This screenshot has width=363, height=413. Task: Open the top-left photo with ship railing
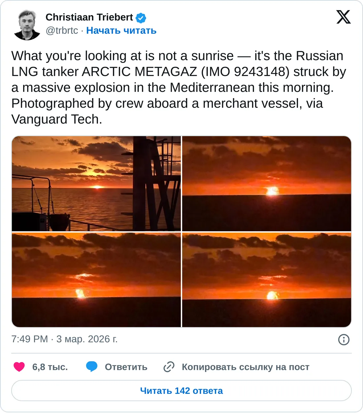tap(96, 184)
